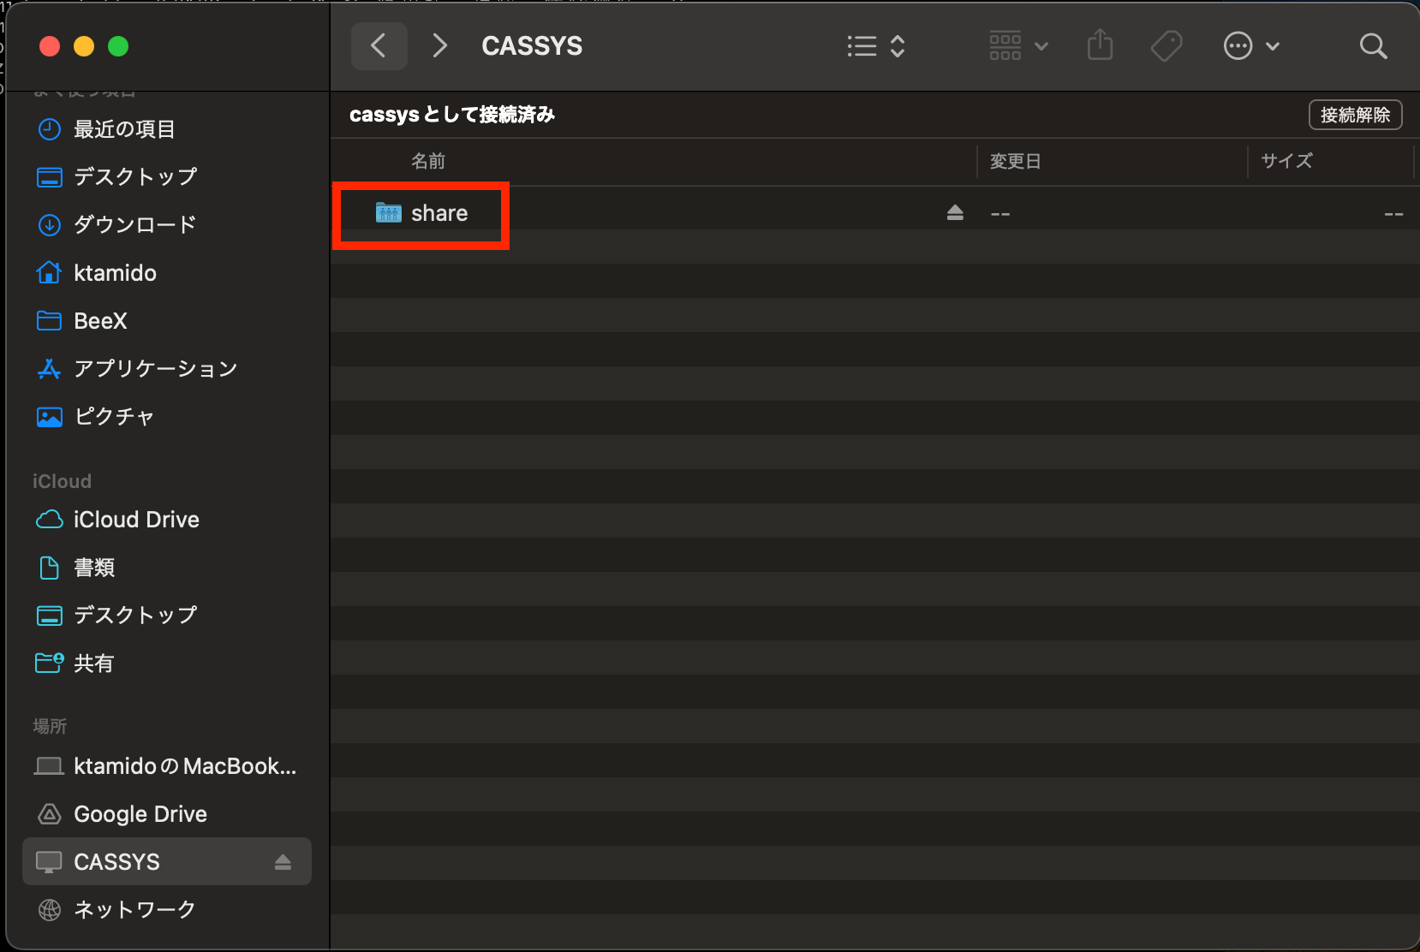Click the Google Drive triangle icon
Screen dimensions: 1420x952
click(50, 814)
